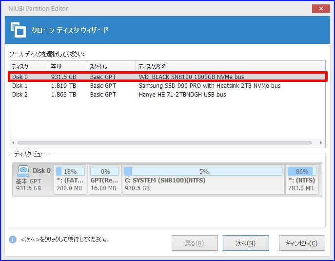This screenshot has height=261, width=335.
Task: Click the スタイル column header
Action: (x=111, y=66)
